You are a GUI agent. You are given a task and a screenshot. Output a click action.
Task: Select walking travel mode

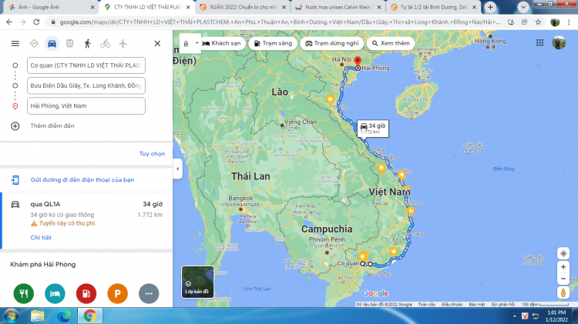pyautogui.click(x=87, y=43)
